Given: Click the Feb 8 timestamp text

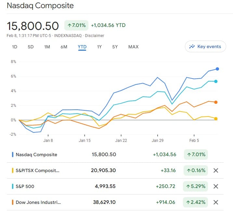Looking at the screenshot, I should [29, 36].
